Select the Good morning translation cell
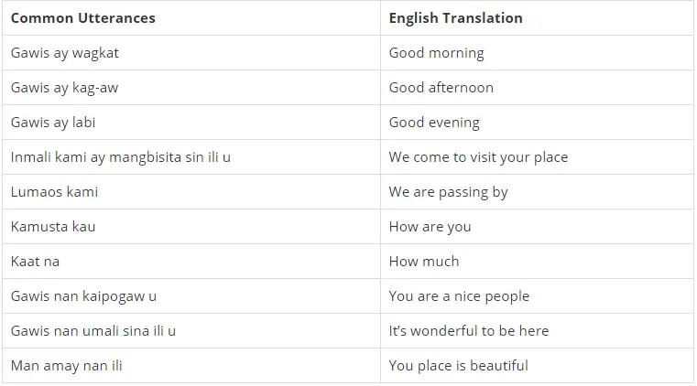The image size is (697, 386). click(x=537, y=53)
